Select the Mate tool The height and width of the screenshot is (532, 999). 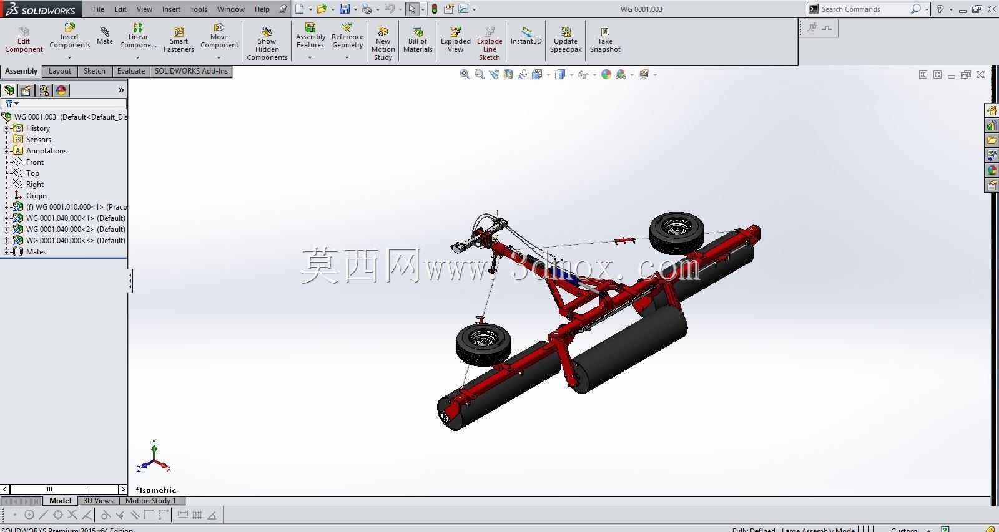coord(105,36)
